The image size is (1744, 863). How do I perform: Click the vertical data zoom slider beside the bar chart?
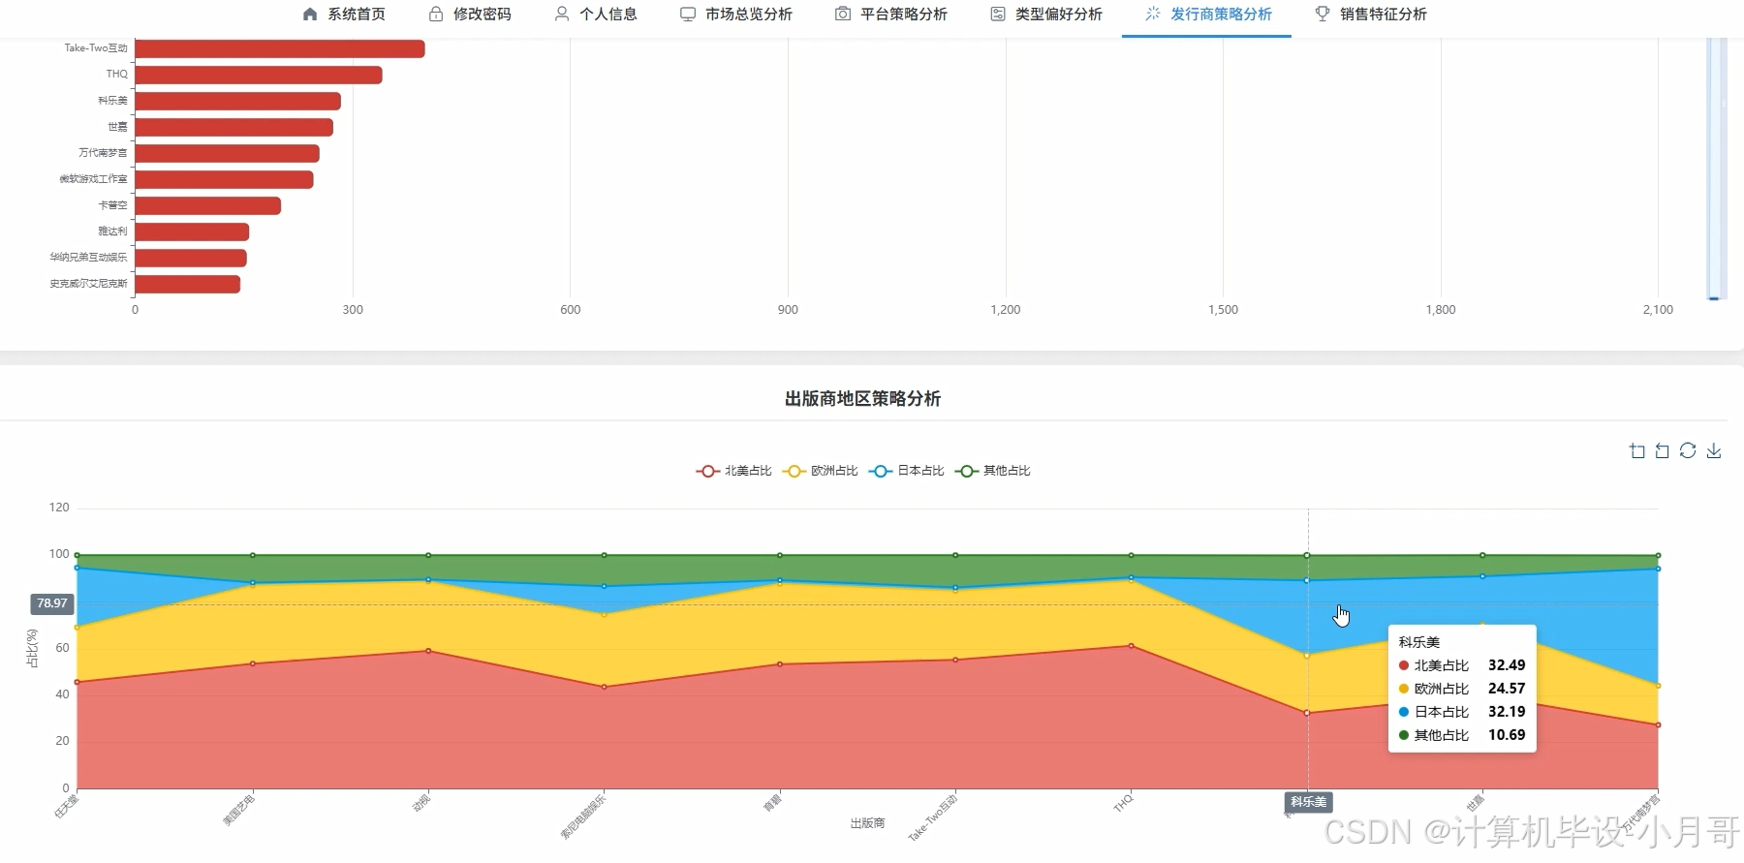(1716, 170)
